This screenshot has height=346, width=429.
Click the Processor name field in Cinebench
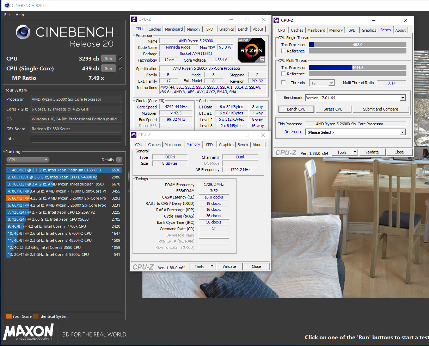tap(76, 99)
